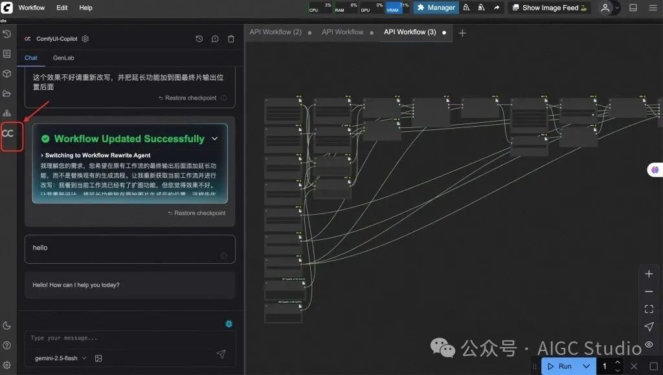Screen dimensions: 663x375
Task: Toggle the bottom panel layout icon
Action: 633,8
